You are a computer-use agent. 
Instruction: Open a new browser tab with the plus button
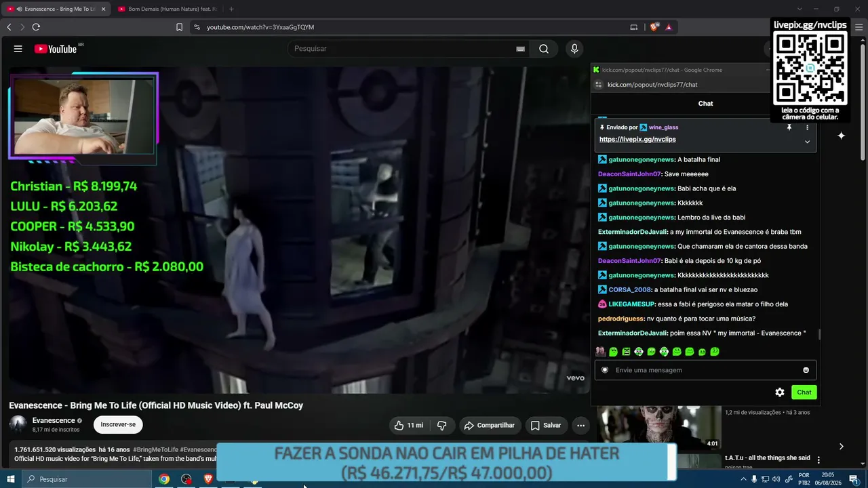click(231, 9)
